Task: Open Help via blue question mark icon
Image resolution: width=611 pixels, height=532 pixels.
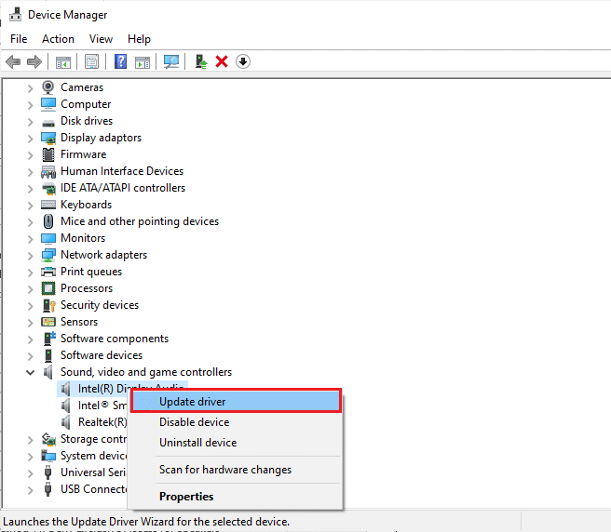Action: pyautogui.click(x=120, y=61)
